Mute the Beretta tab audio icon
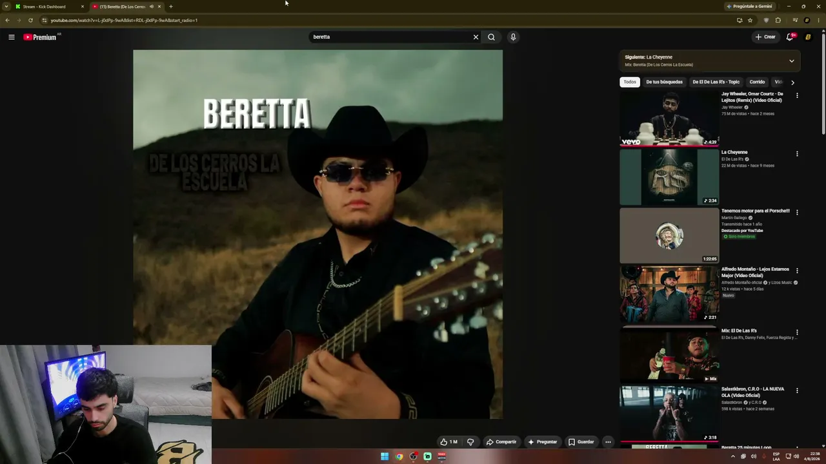The height and width of the screenshot is (464, 826). 152,6
